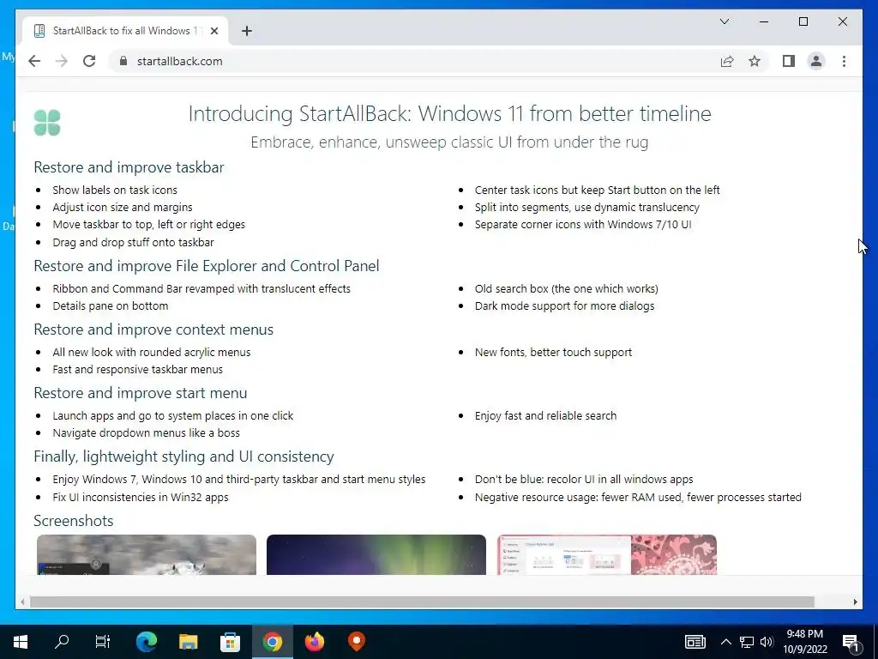Open File Explorer from the taskbar
This screenshot has width=878, height=659.
click(x=188, y=642)
